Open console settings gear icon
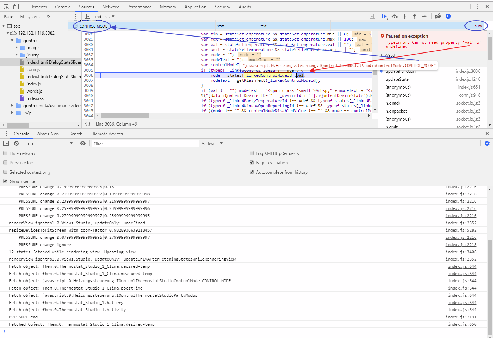Viewport: 493px width, 338px height. click(x=487, y=143)
